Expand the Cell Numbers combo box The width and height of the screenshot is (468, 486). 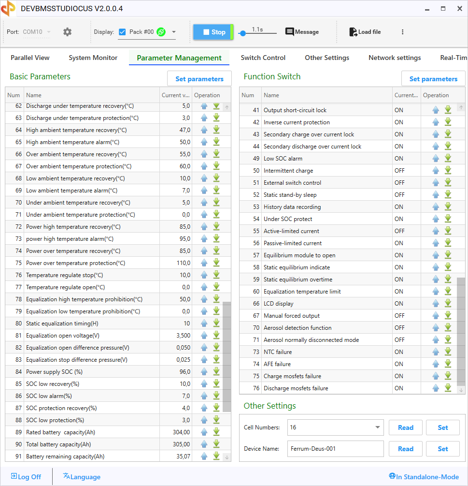377,427
